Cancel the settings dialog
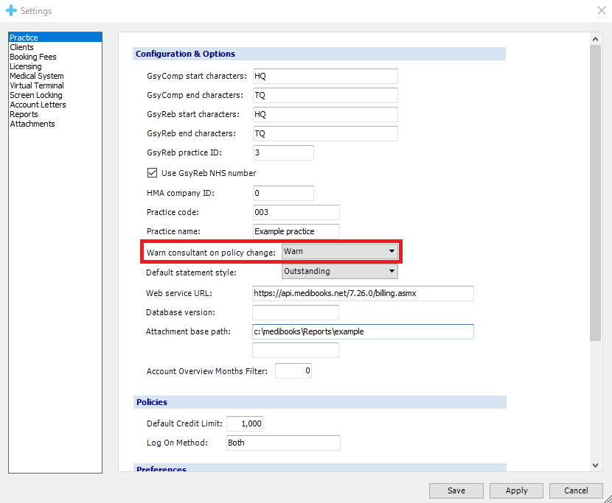 point(576,490)
